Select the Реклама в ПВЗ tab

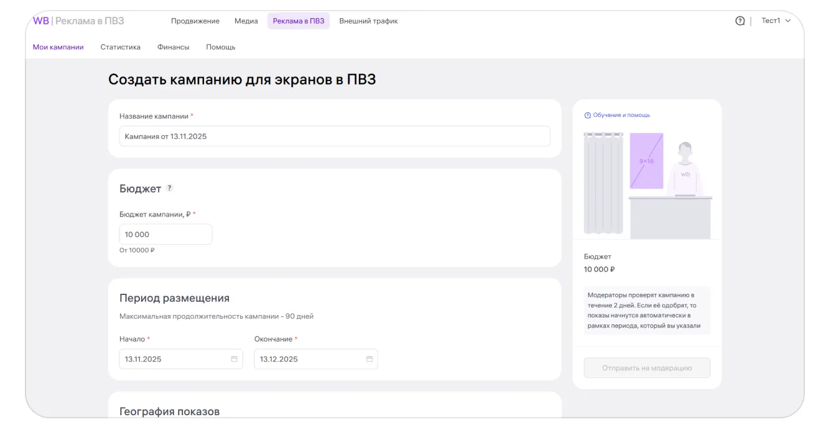[299, 21]
